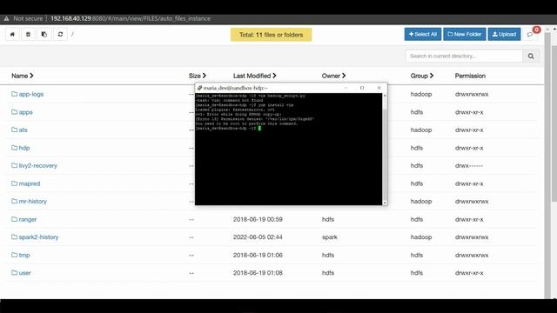
Task: Click the root path slash breadcrumb
Action: click(72, 35)
